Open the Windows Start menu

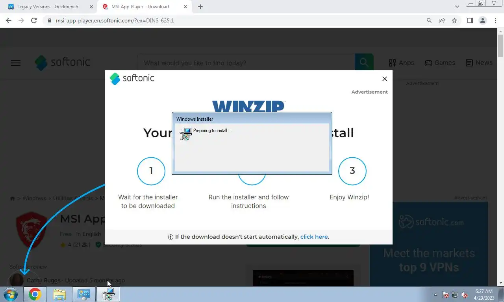pyautogui.click(x=10, y=294)
